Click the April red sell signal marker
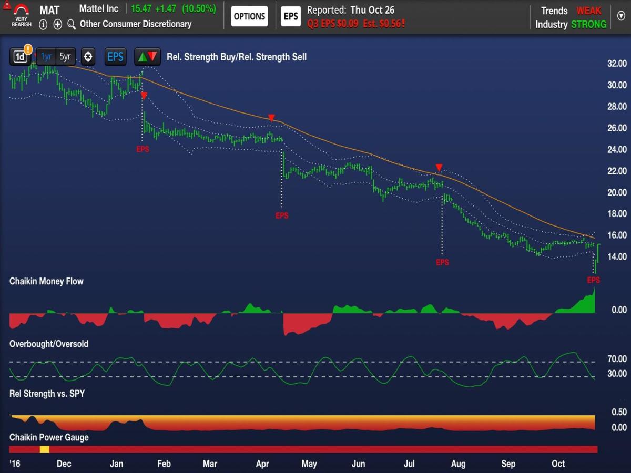The width and height of the screenshot is (631, 473). coord(271,118)
